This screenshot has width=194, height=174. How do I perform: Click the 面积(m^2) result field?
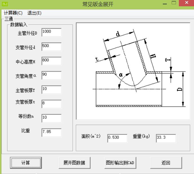pyautogui.click(x=117, y=138)
